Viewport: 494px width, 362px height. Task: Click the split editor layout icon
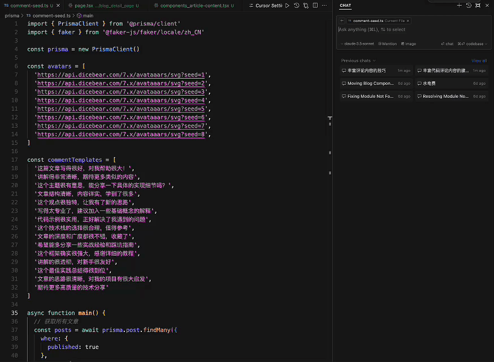click(315, 6)
